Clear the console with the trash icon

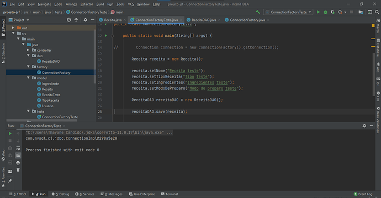pyautogui.click(x=18, y=170)
